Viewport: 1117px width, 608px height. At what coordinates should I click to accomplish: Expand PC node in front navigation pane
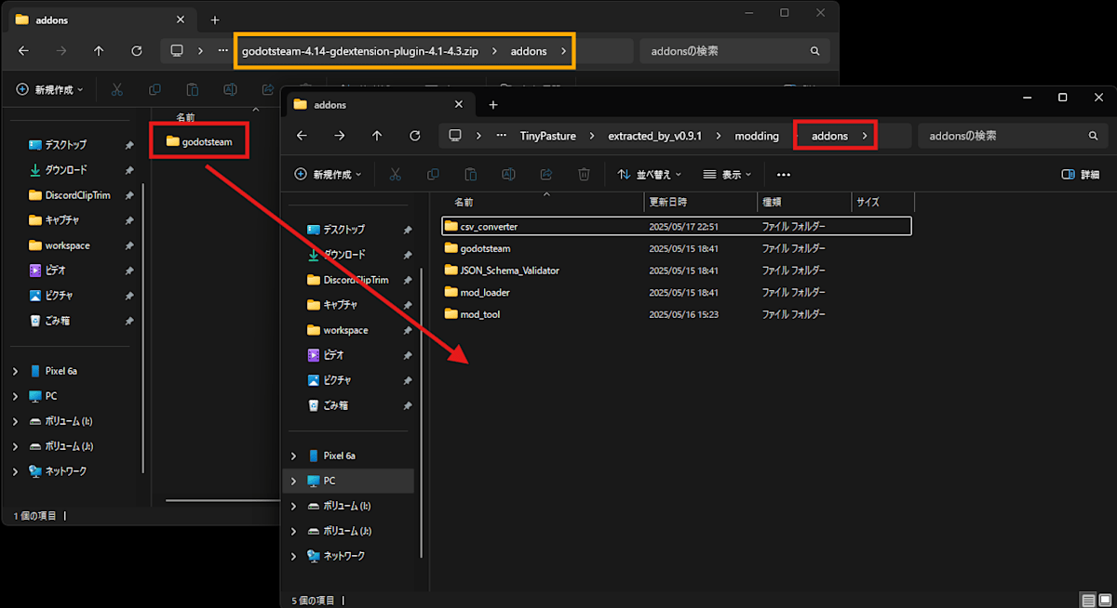pos(293,481)
